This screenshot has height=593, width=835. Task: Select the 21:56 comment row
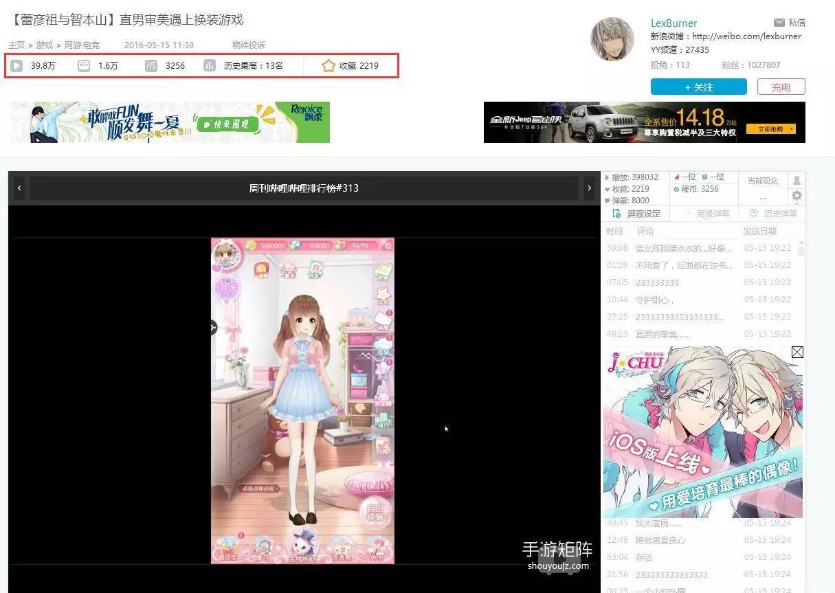699,574
